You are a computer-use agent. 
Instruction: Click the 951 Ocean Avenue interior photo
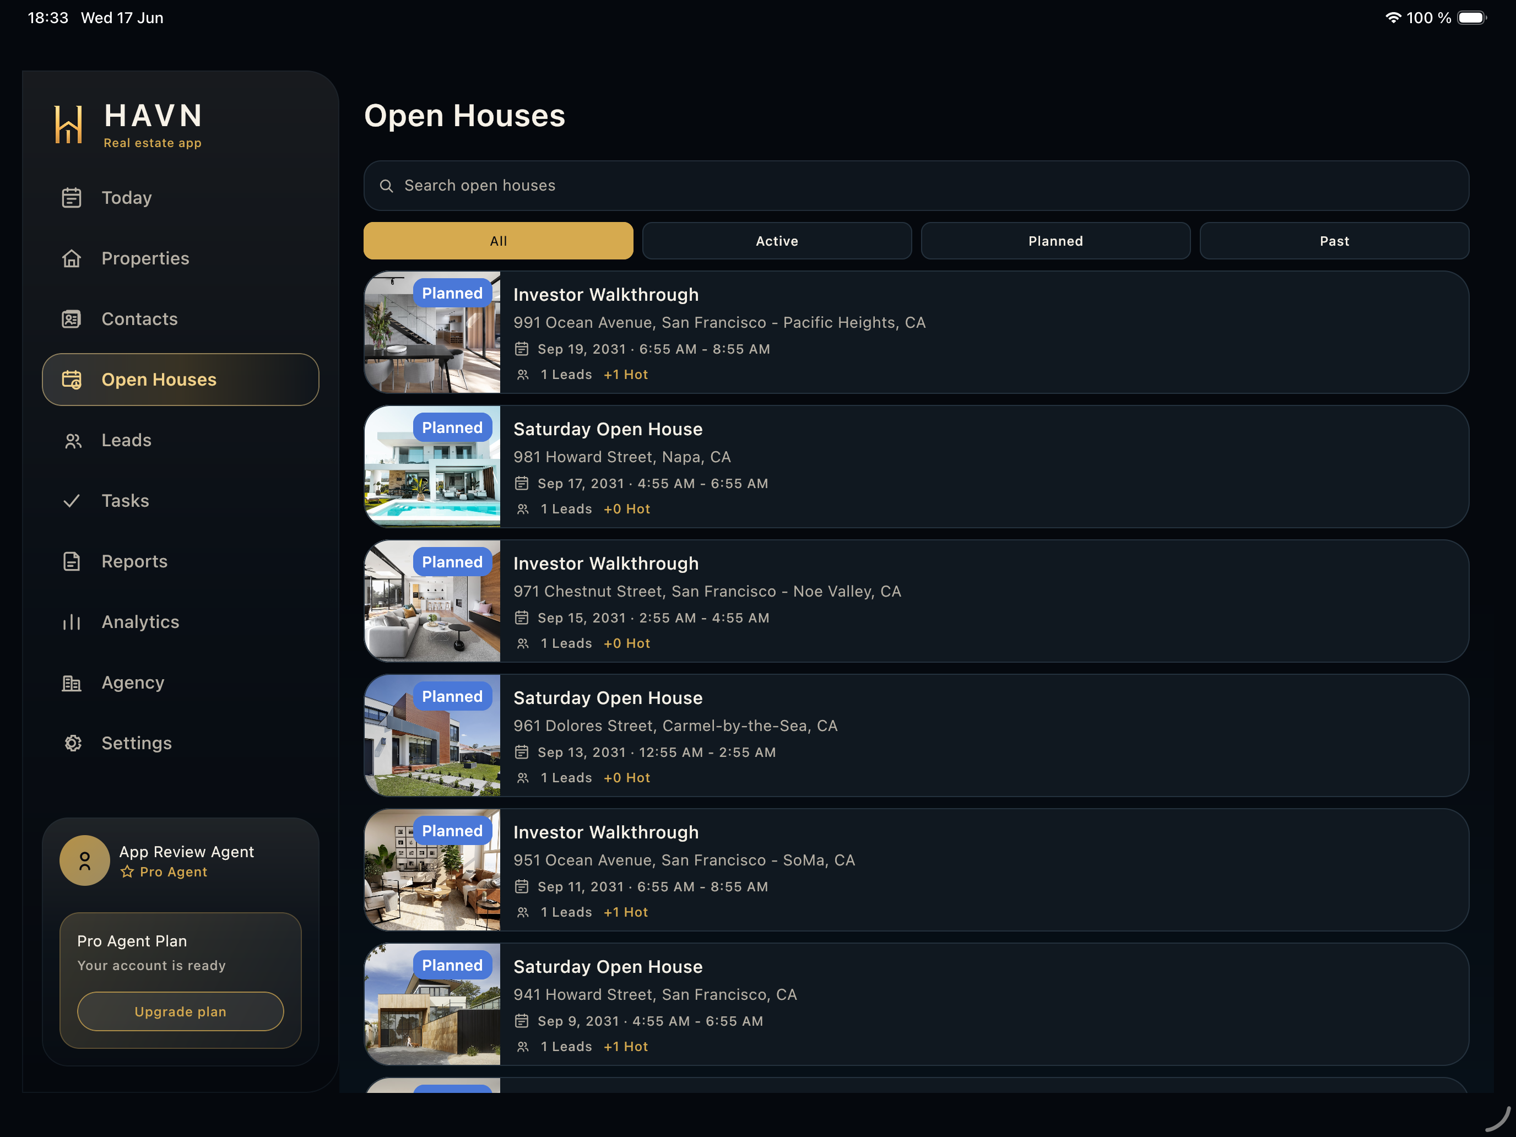point(432,870)
